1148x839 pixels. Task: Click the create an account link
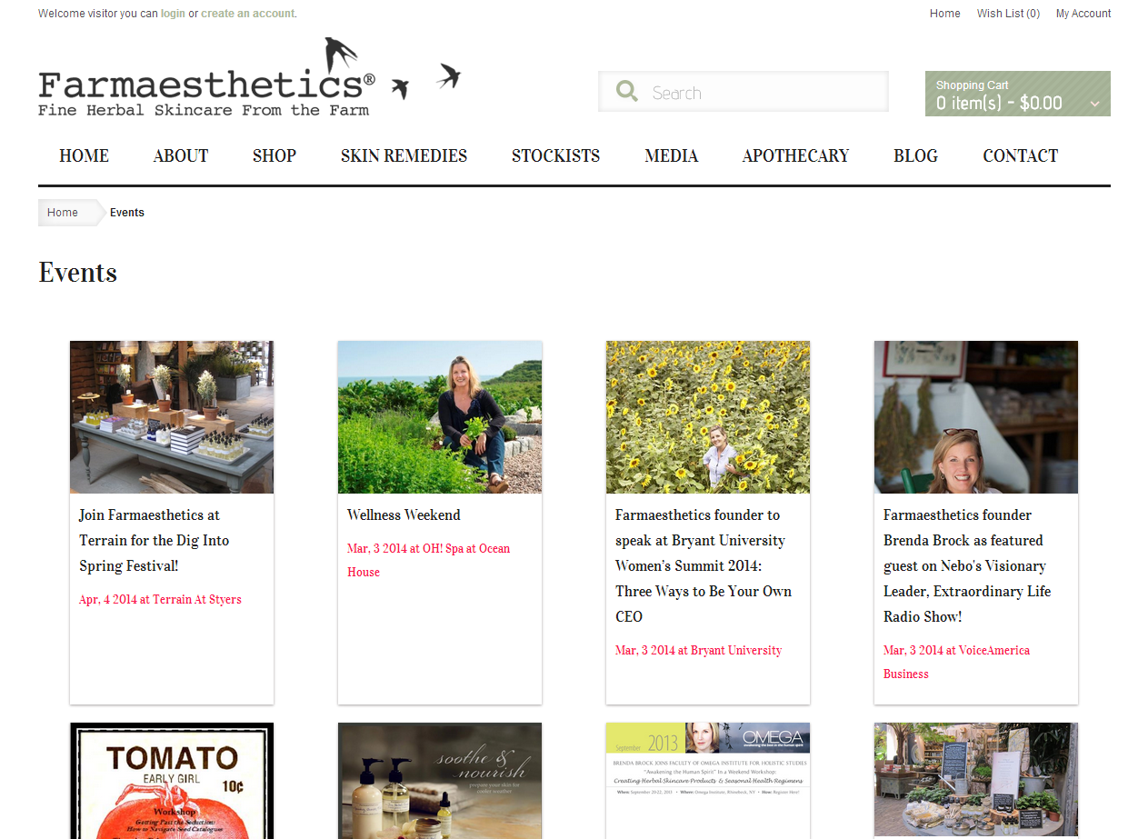(248, 14)
